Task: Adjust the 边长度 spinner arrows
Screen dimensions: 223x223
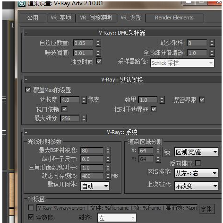Action: tap(84, 100)
